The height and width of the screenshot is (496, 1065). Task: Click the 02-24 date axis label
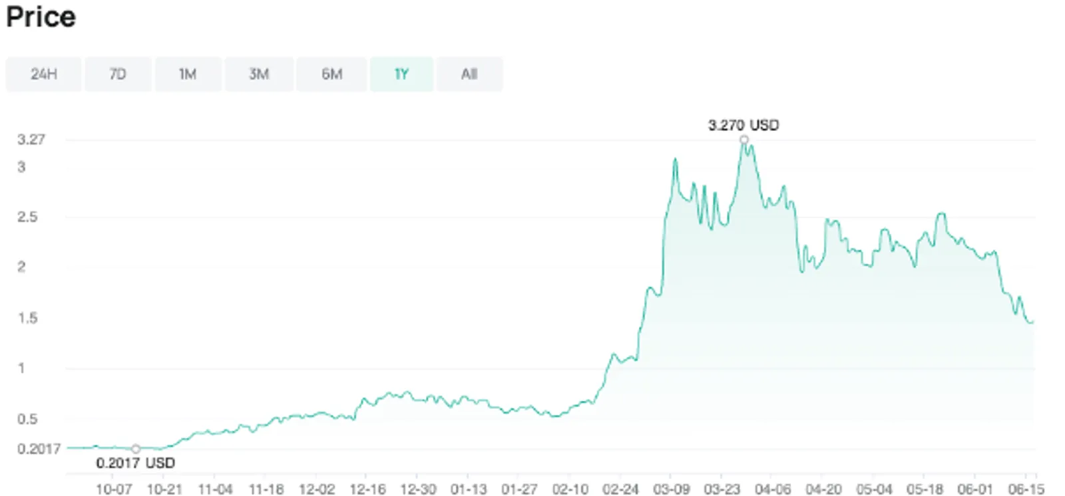[620, 489]
